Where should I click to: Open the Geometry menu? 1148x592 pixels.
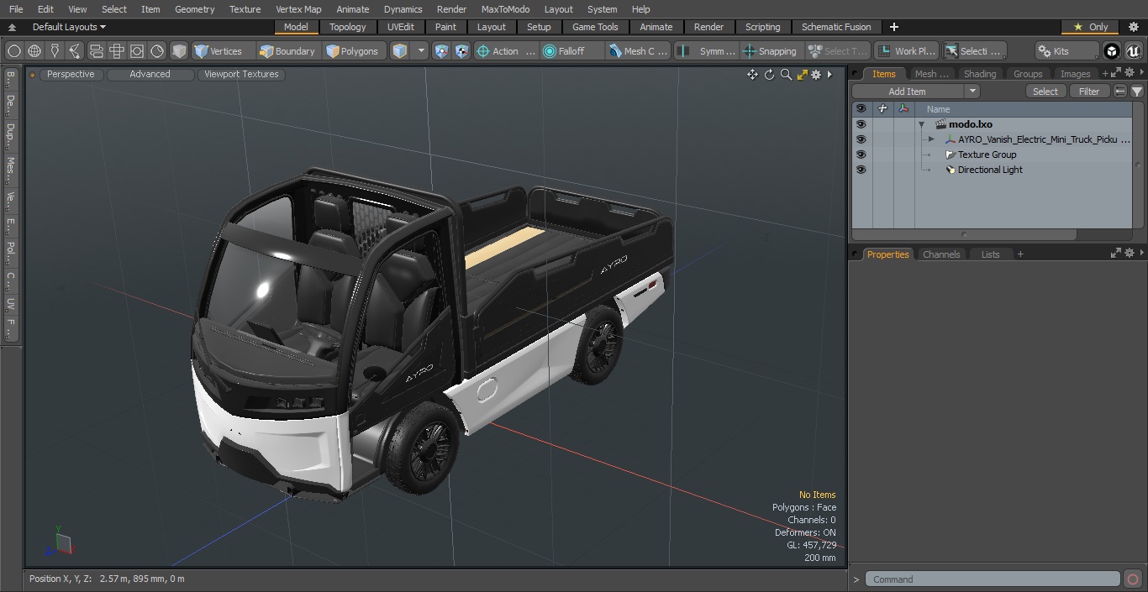(194, 9)
